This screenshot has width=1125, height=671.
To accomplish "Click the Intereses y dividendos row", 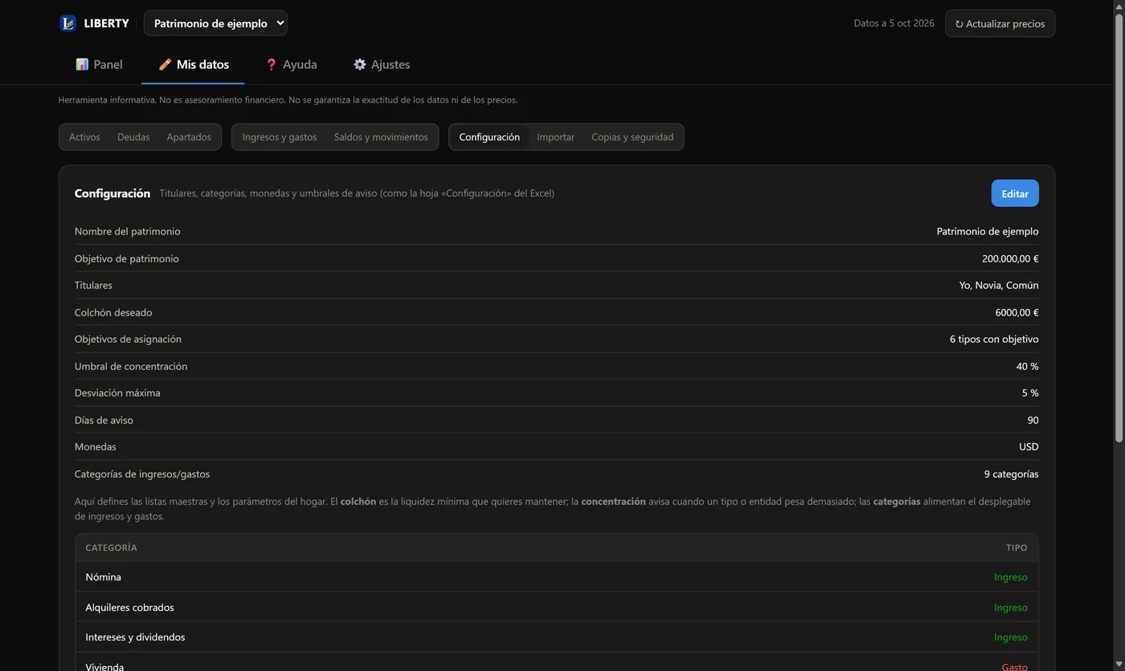I will (x=556, y=637).
